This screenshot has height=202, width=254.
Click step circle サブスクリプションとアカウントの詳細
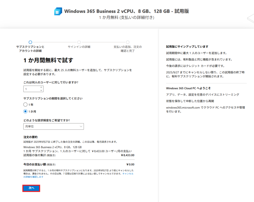click(x=30, y=42)
